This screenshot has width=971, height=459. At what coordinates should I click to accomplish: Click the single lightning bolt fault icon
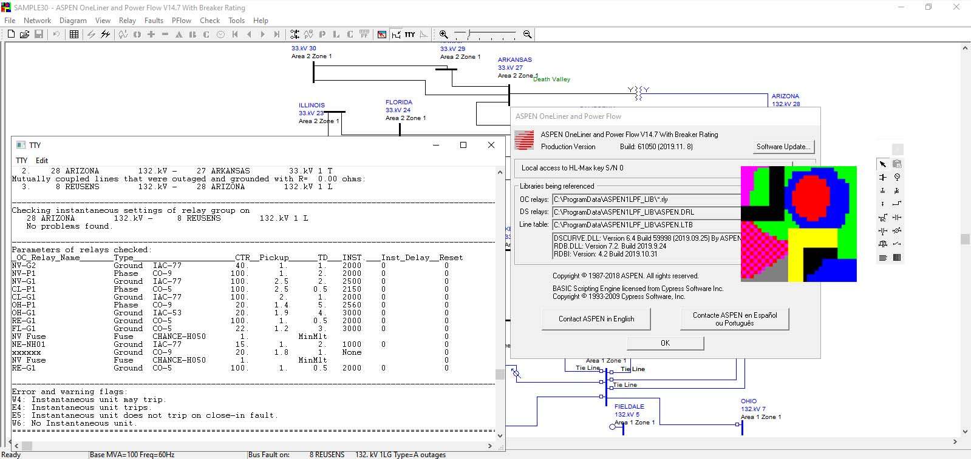[x=91, y=35]
